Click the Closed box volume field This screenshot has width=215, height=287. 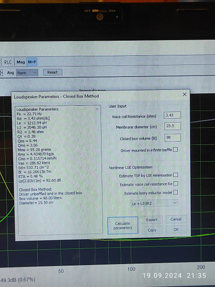pyautogui.click(x=172, y=138)
